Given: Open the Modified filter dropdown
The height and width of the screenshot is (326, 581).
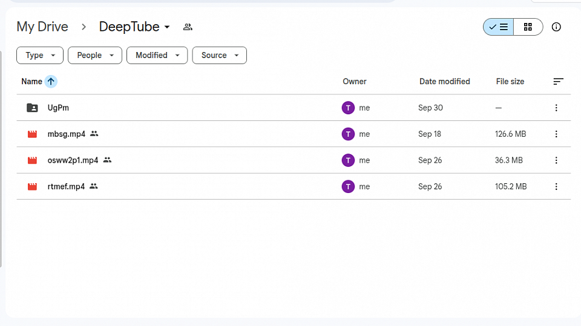Looking at the screenshot, I should 157,55.
